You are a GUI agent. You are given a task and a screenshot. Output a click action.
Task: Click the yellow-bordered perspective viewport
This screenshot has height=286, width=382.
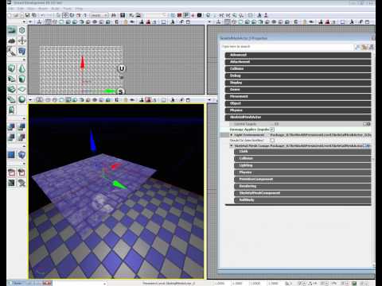[116, 191]
